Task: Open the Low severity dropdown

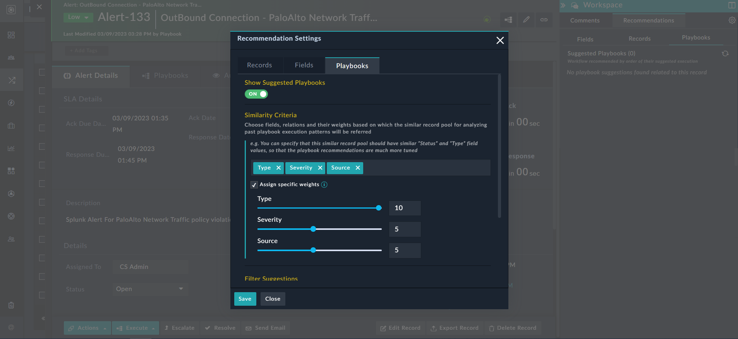Action: 78,17
